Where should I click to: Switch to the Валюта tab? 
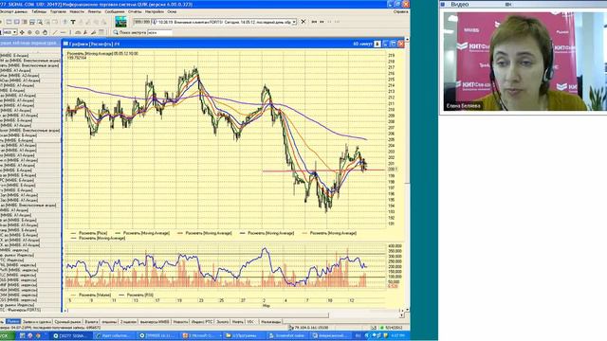91,322
